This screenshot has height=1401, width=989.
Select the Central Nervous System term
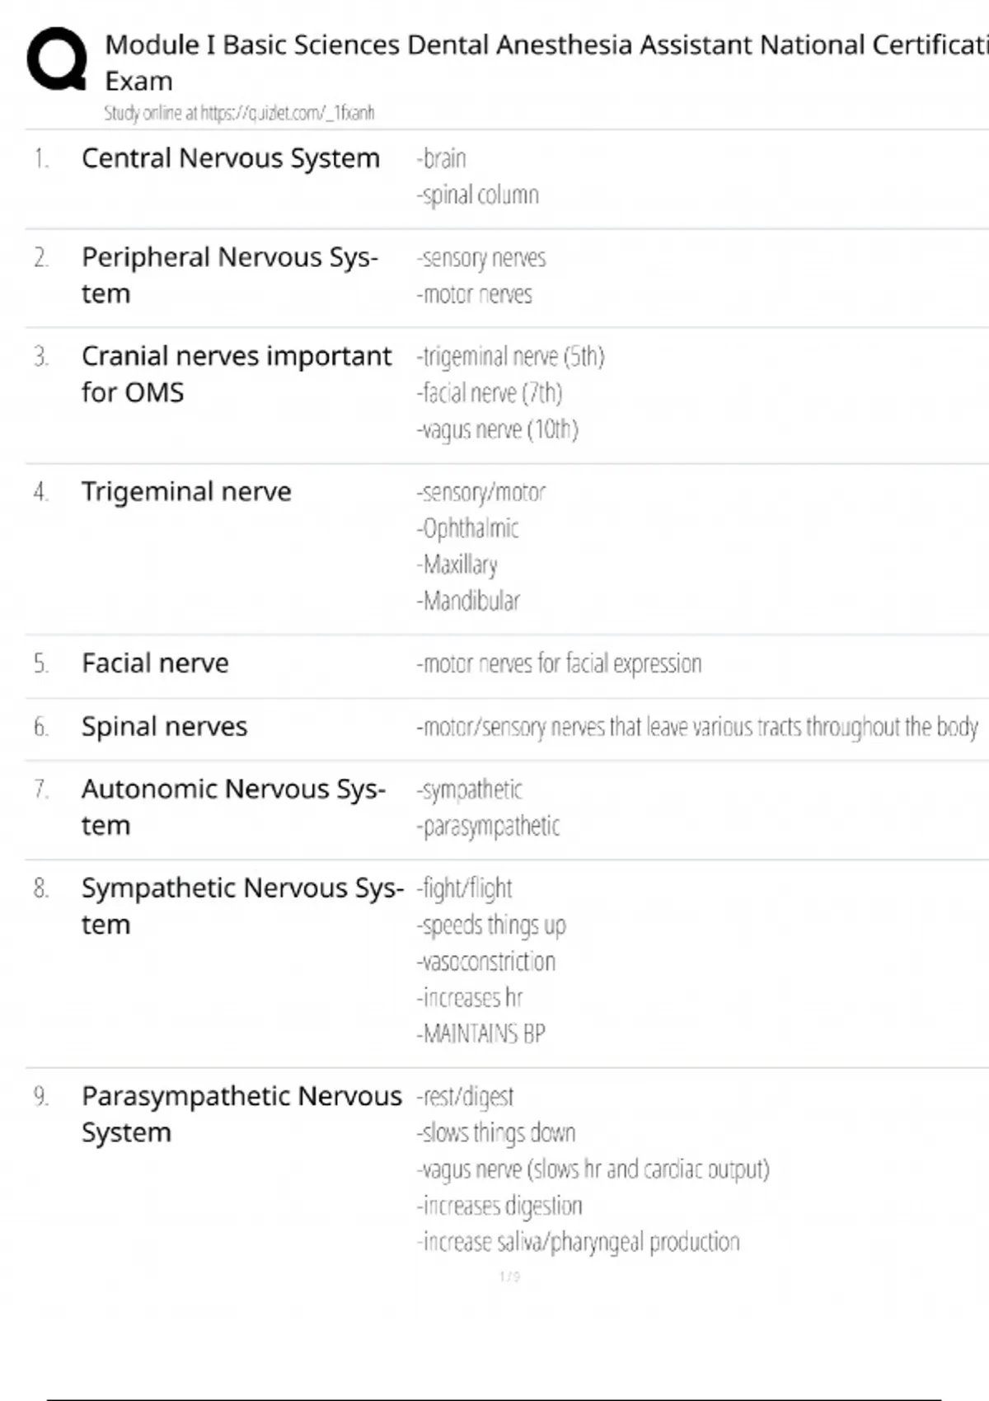230,158
